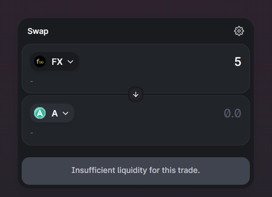Click the FX token logo

[x=40, y=61]
